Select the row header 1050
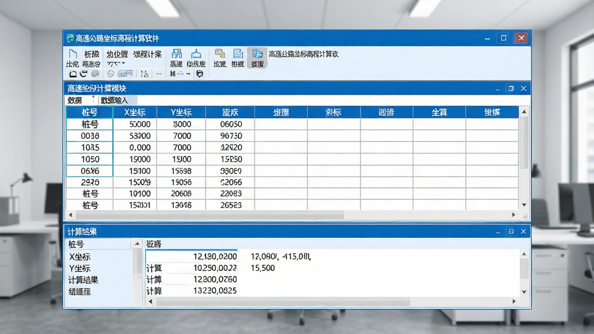 pyautogui.click(x=90, y=159)
